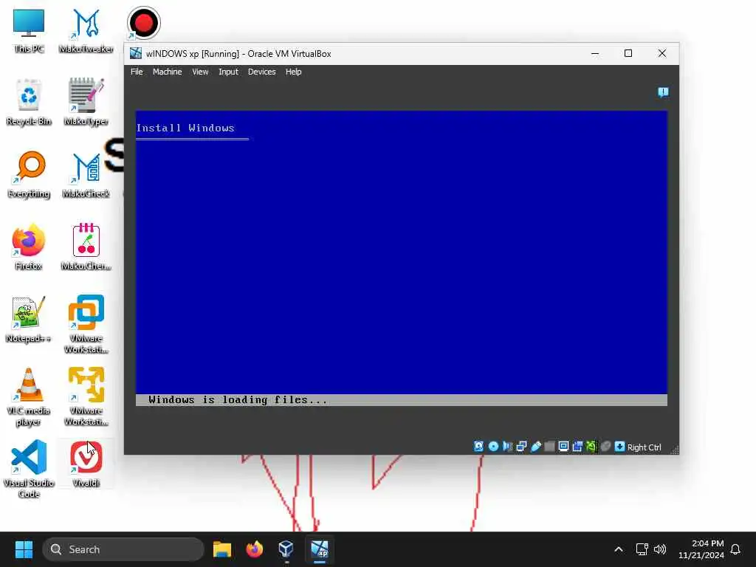Select the red screen recorder desktop shortcut
The height and width of the screenshot is (567, 756).
pos(144,23)
